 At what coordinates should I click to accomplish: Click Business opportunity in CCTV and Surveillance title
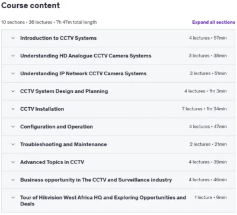point(96,180)
